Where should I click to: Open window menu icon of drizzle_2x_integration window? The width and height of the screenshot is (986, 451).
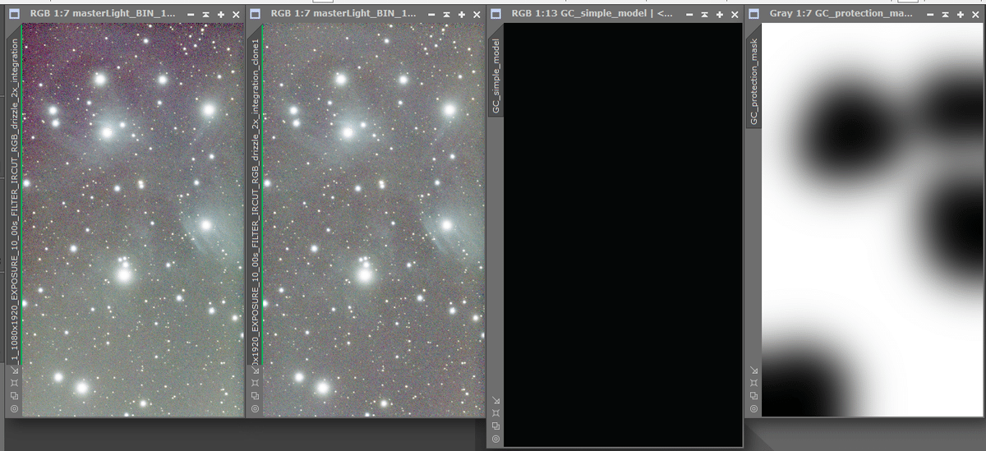[14, 14]
